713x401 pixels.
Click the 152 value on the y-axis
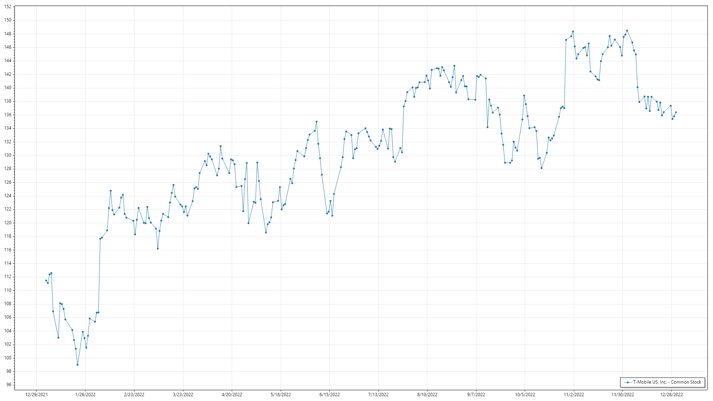coord(8,7)
